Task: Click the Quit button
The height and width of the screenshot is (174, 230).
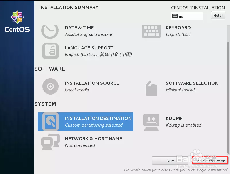Action: click(170, 161)
